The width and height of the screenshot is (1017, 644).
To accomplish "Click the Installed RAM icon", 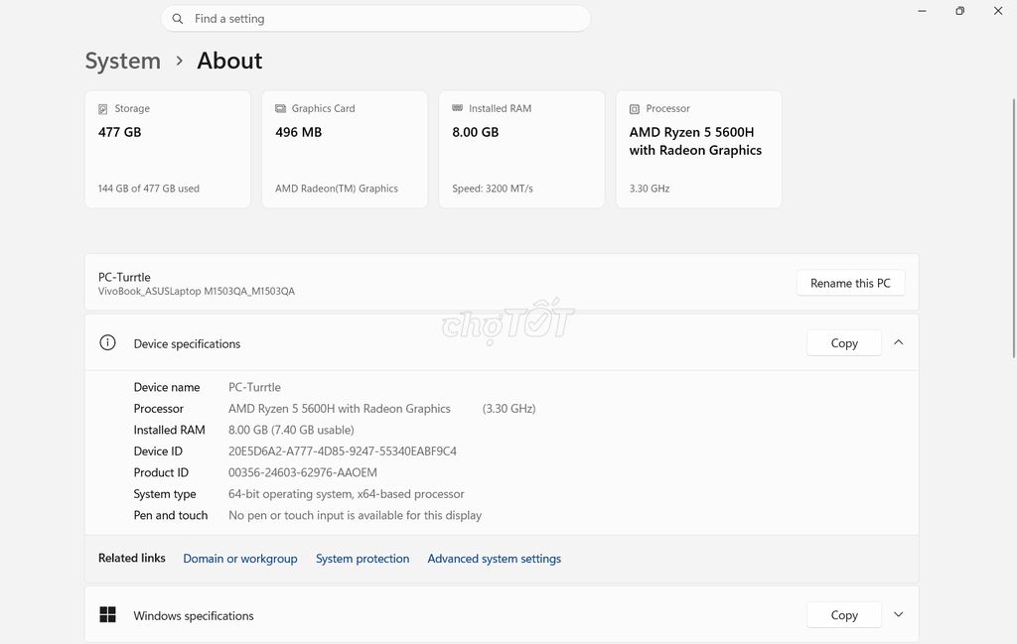I will (x=457, y=108).
